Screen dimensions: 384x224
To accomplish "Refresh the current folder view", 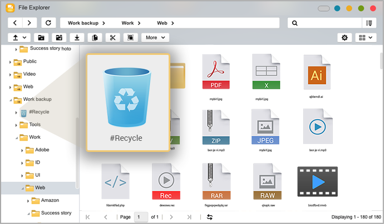I will 48,23.
